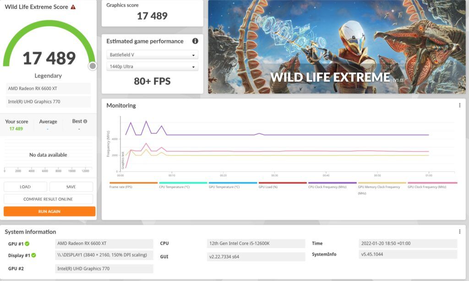Click the info icon next to Best

[x=85, y=121]
